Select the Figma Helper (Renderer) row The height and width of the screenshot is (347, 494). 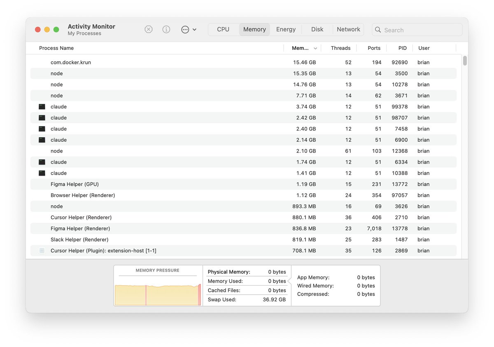pos(243,229)
